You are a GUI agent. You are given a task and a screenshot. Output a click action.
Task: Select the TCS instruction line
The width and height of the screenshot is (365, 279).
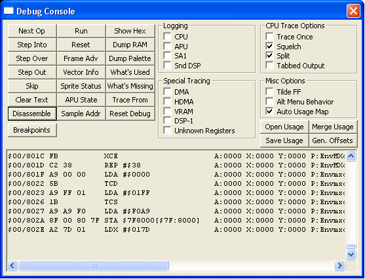(x=176, y=202)
